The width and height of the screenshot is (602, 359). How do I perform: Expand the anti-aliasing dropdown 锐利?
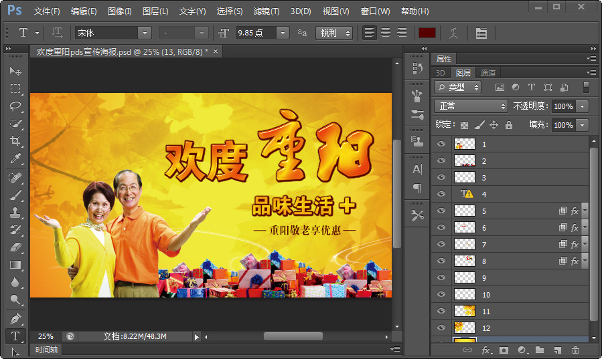pyautogui.click(x=335, y=33)
